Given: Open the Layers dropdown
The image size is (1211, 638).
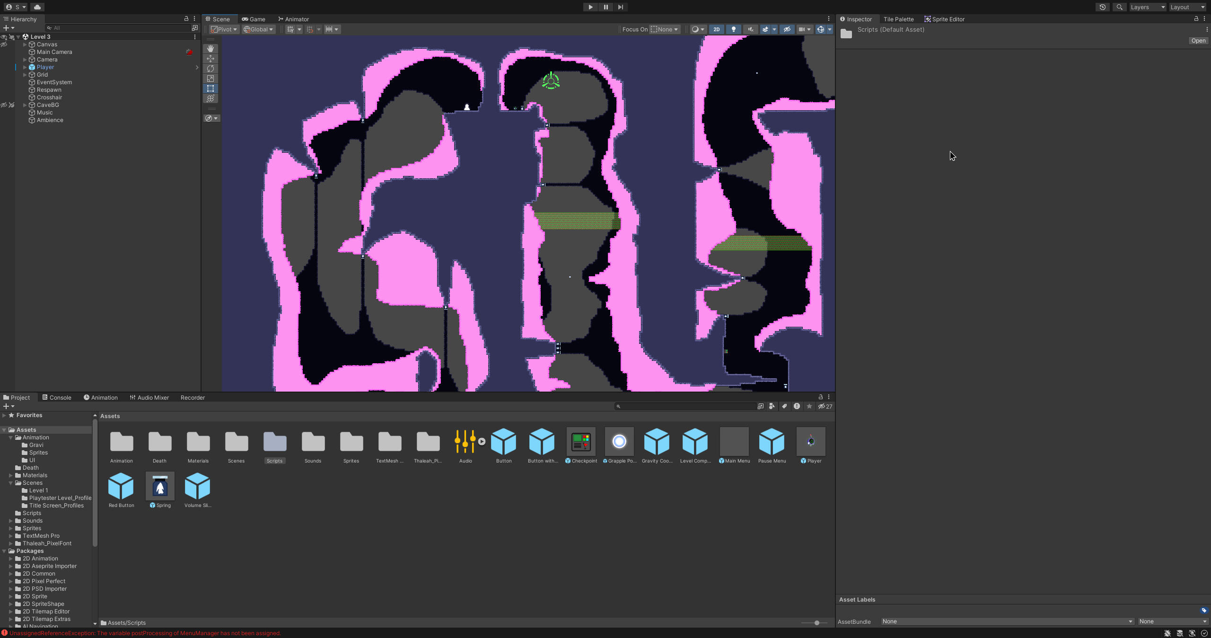Looking at the screenshot, I should 1148,7.
